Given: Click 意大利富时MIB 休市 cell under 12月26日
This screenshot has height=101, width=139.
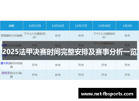Looking at the screenshot, I should point(58,65).
